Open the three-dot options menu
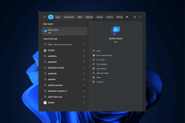The height and width of the screenshot is (123, 185). [140, 17]
